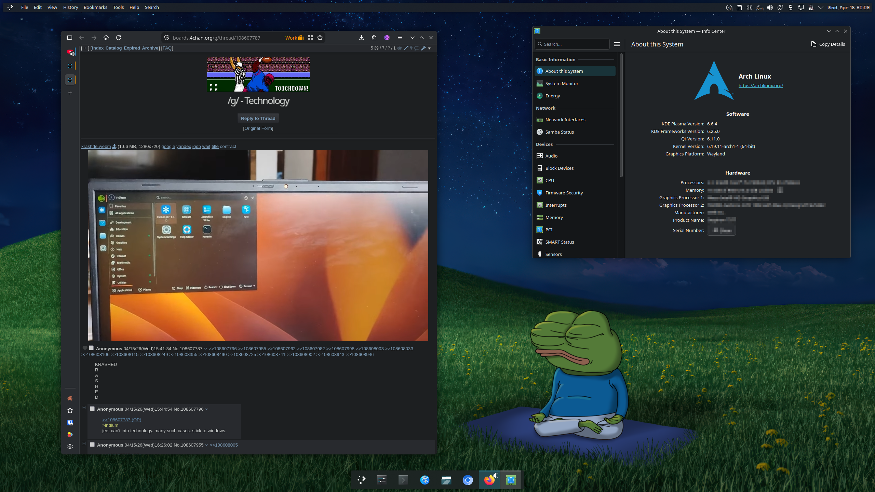Viewport: 875px width, 492px height.
Task: Open Info Center hamburger menu
Action: pos(617,44)
